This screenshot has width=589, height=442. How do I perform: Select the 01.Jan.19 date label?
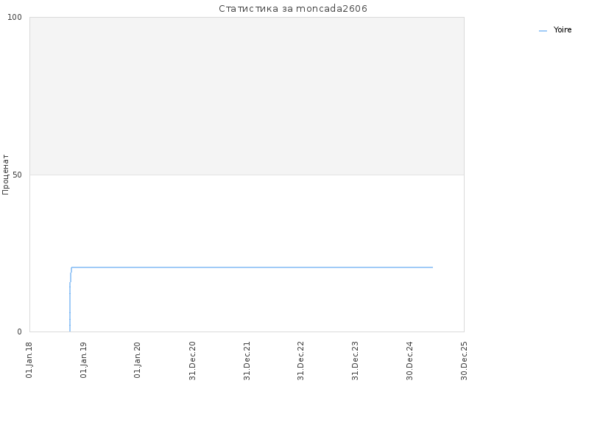83,360
